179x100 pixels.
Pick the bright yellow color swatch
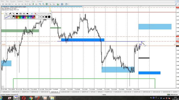coord(18,18)
